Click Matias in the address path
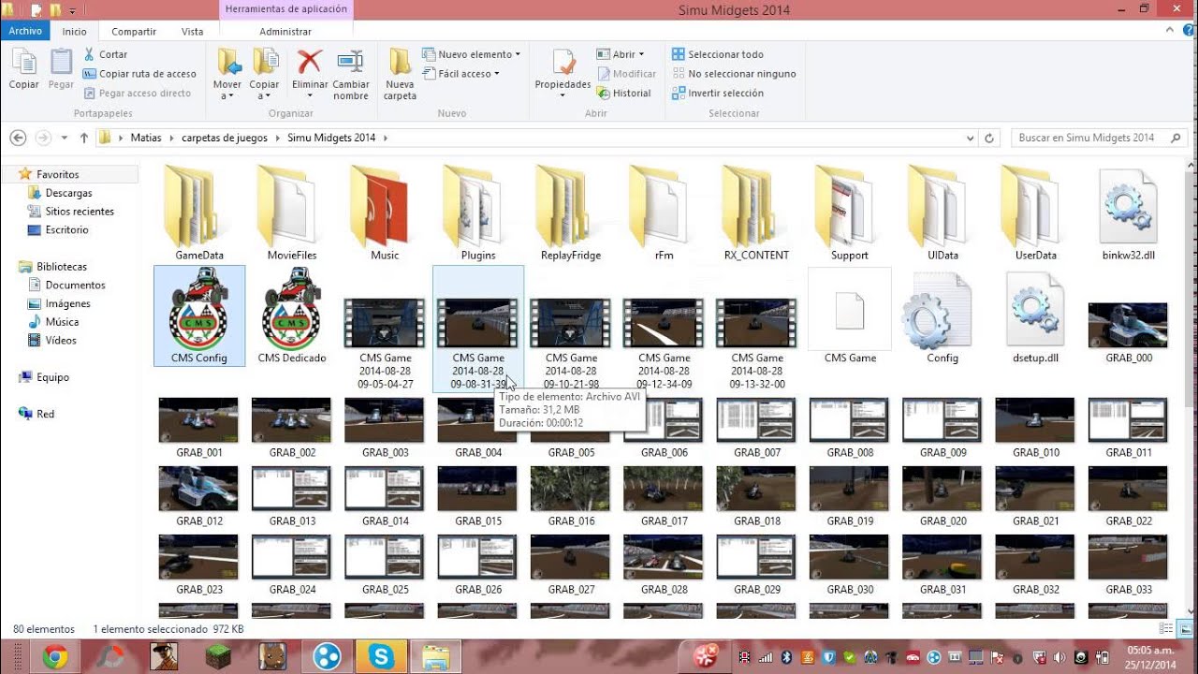The width and height of the screenshot is (1198, 674). (x=146, y=138)
